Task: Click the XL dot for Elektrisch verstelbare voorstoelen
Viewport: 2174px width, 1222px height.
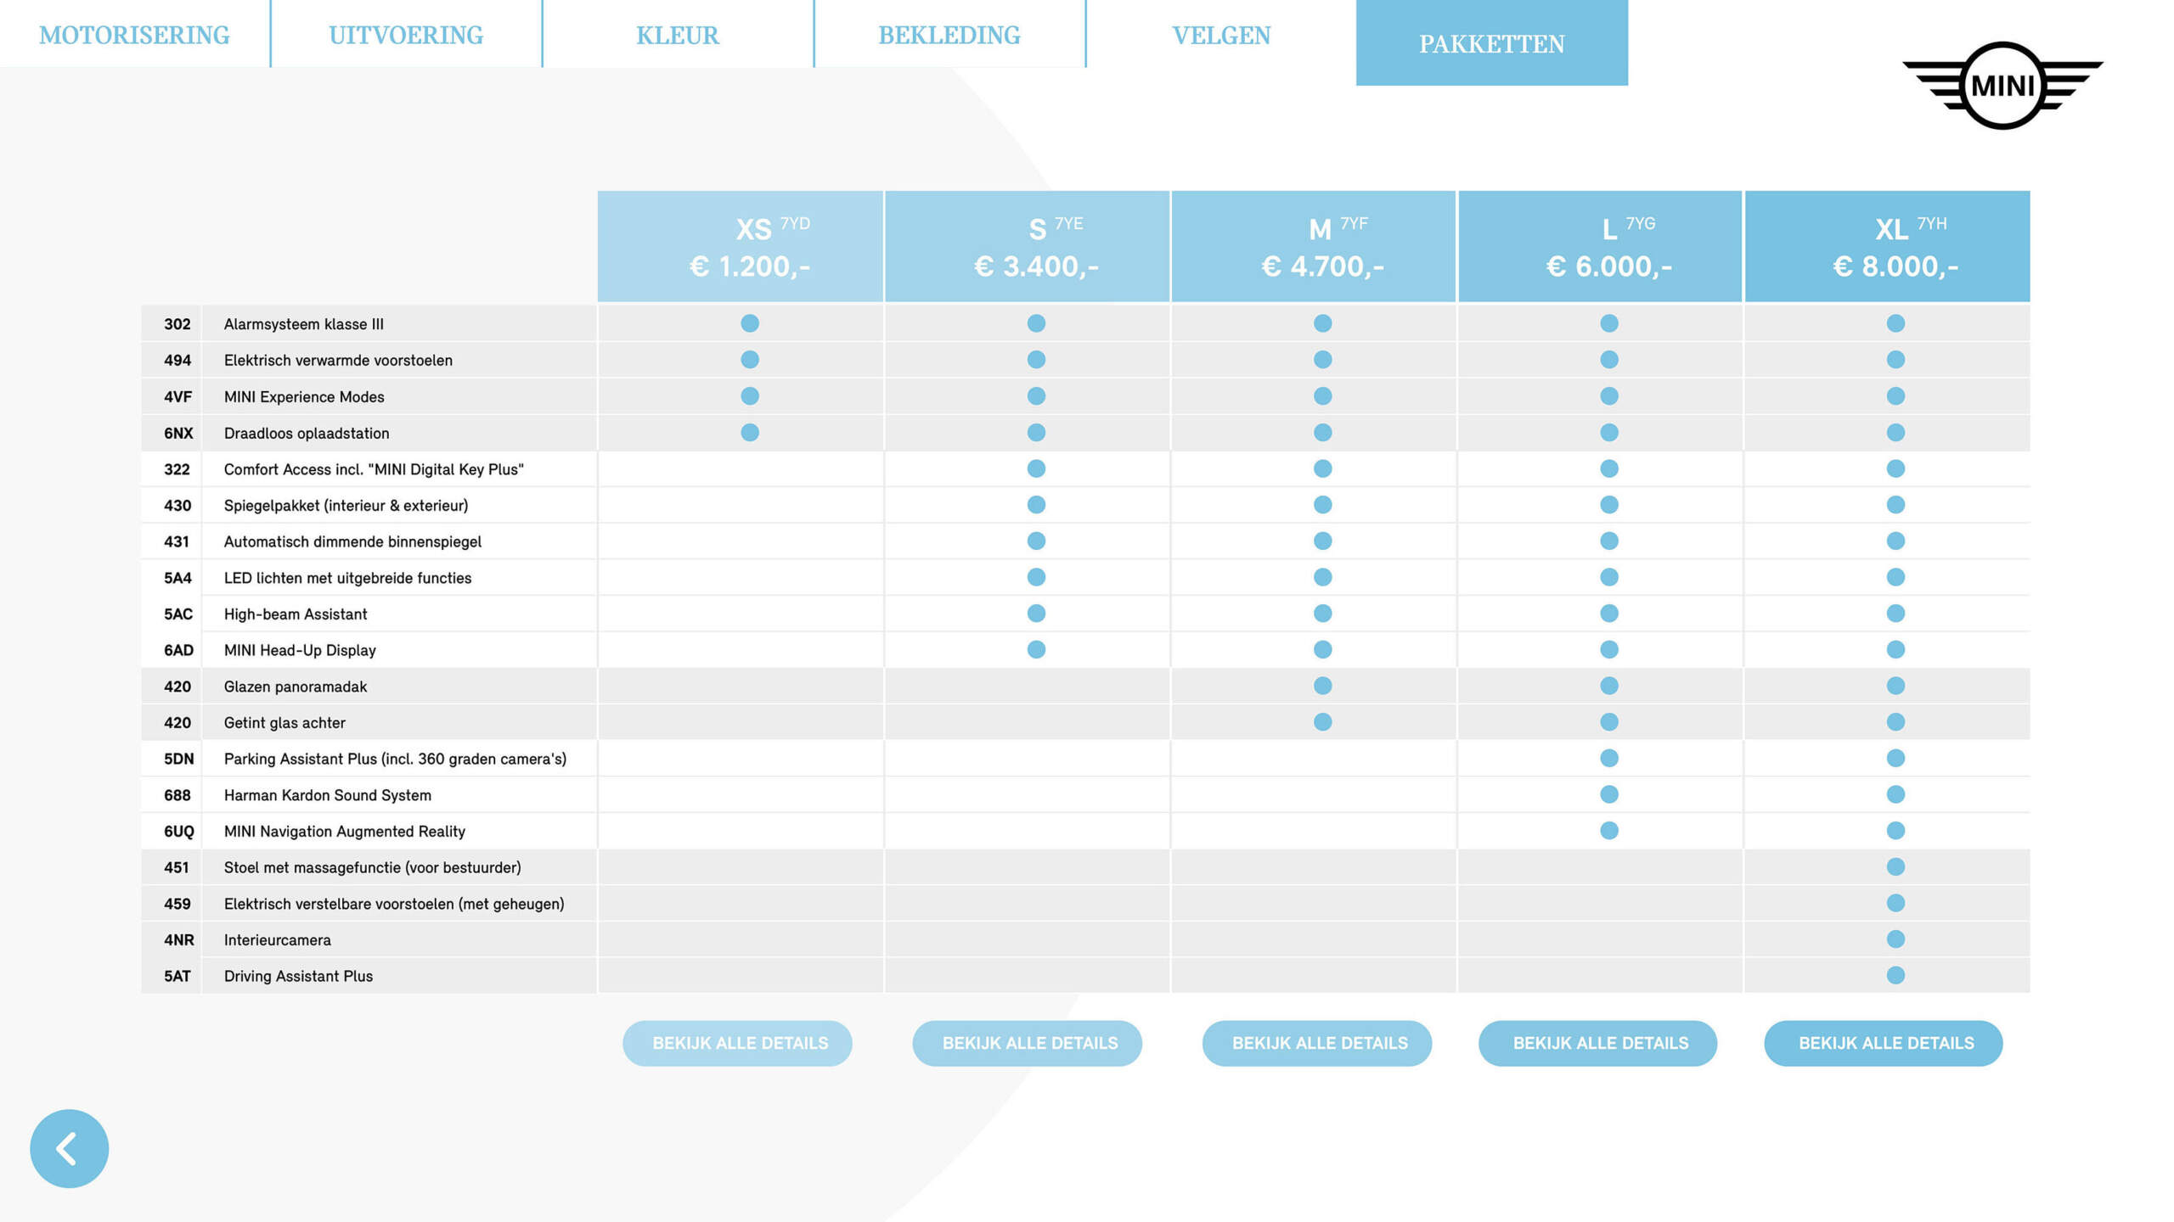Action: click(1895, 903)
